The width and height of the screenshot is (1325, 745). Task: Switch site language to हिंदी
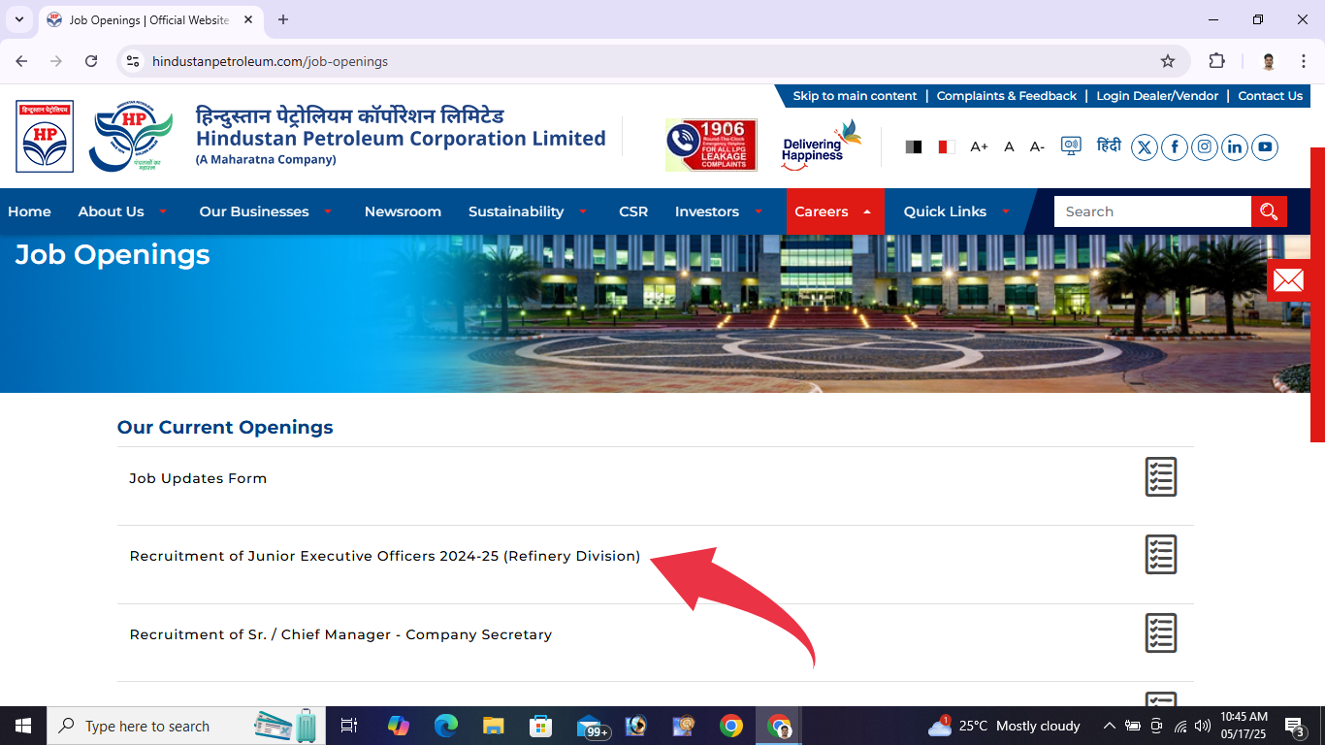coord(1109,146)
